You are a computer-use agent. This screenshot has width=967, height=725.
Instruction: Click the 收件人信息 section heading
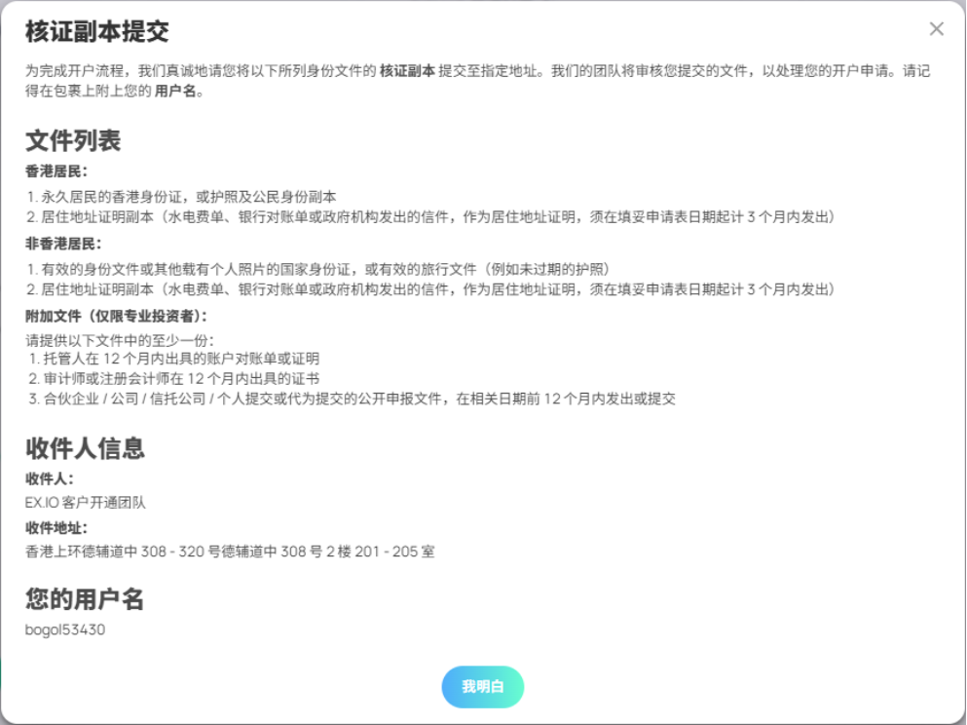pos(85,448)
